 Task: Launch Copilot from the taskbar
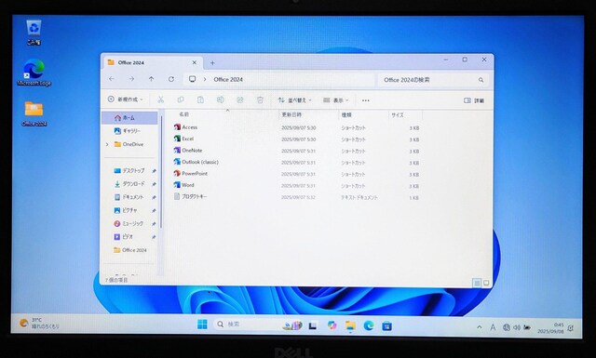(x=332, y=325)
